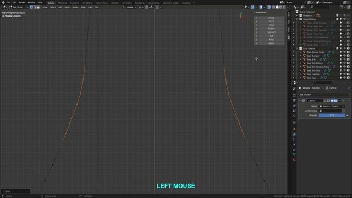
Task: Toggle Door Handles render camera icon
Action: (348, 74)
